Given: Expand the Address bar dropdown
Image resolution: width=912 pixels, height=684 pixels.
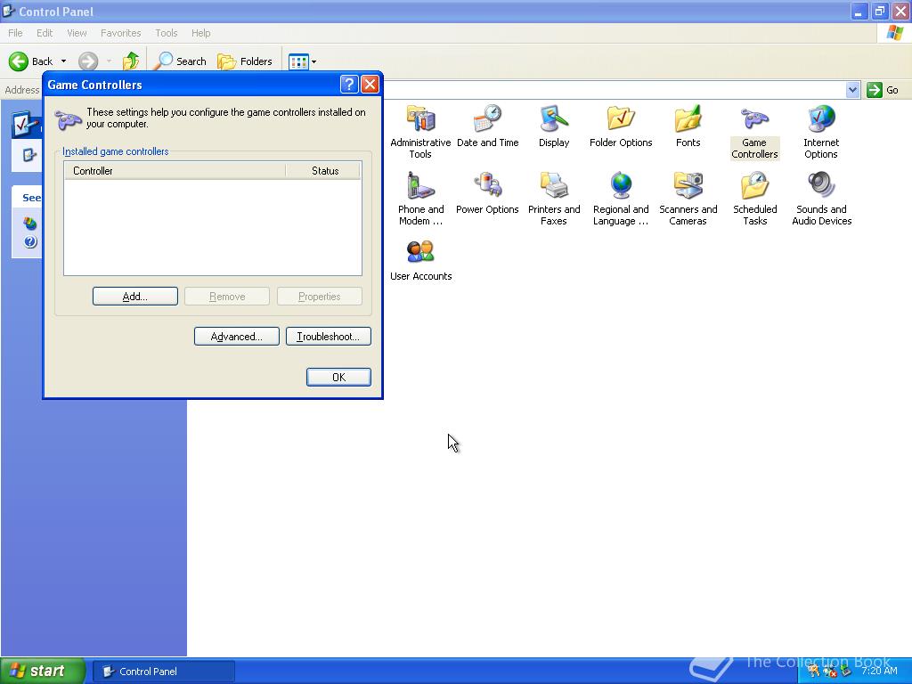Looking at the screenshot, I should pyautogui.click(x=852, y=90).
